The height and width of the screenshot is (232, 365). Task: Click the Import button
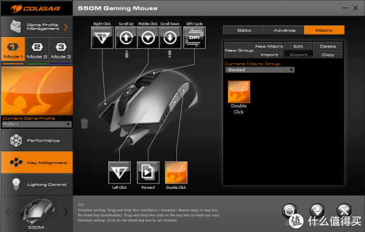[x=269, y=55]
